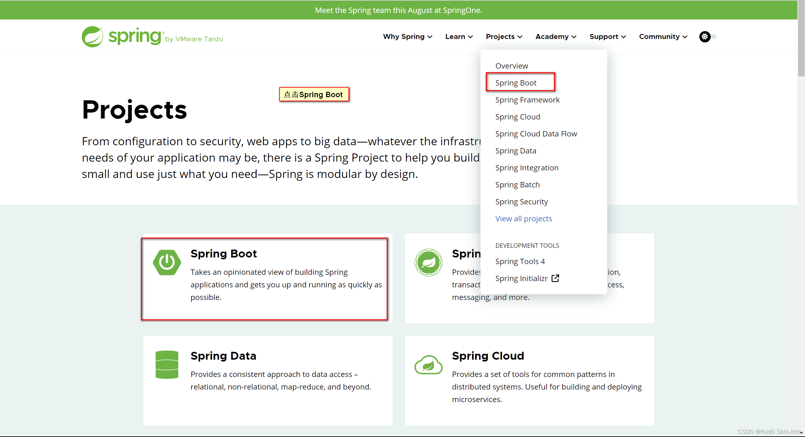Click the Spring Initializr external link icon
This screenshot has height=437, width=805.
(555, 278)
